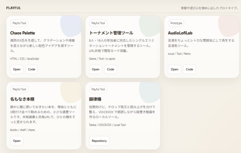The height and width of the screenshot is (153, 241).
Task: Click the Playful Tool badge on 韻律機
Action: click(x=98, y=89)
